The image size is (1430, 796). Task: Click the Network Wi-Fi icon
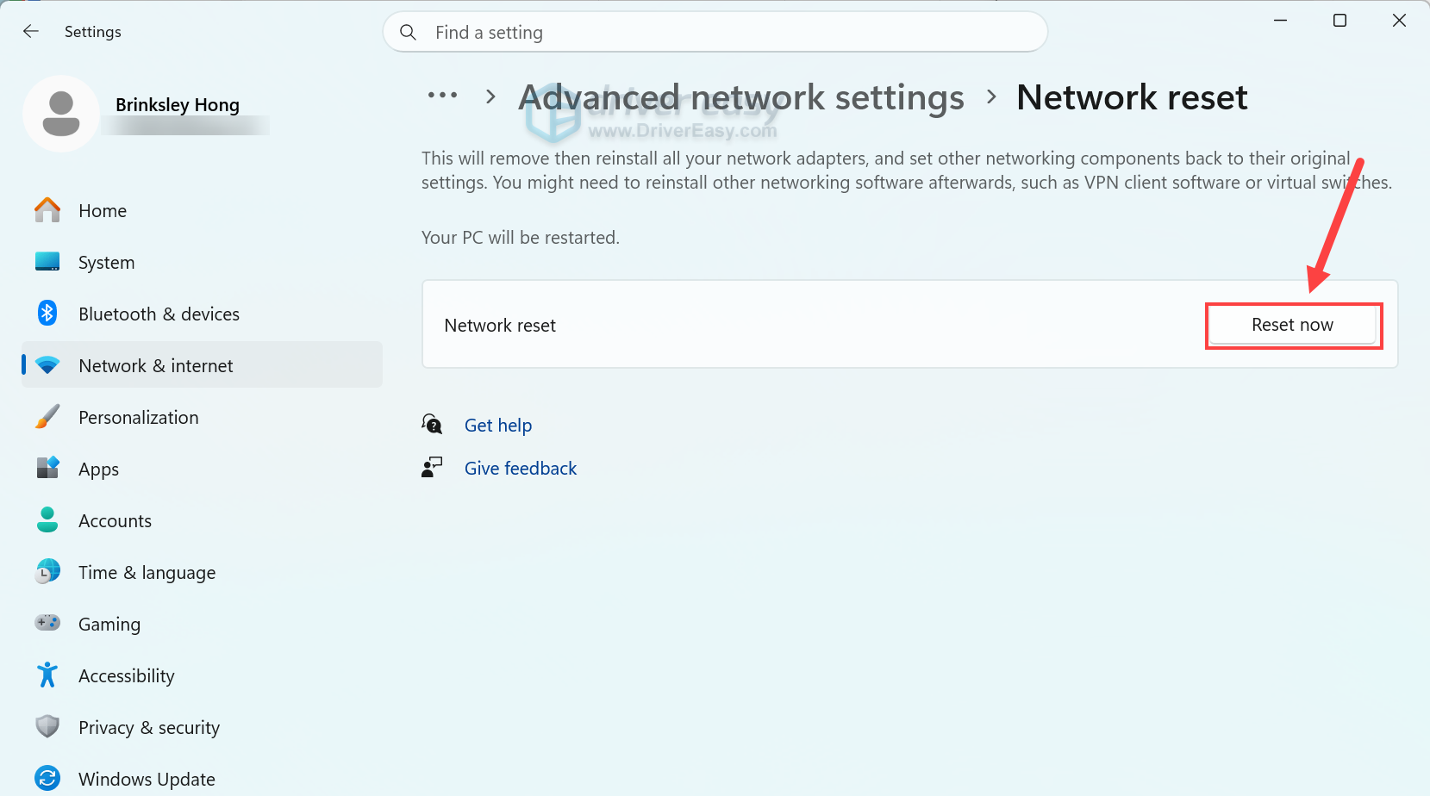coord(47,365)
